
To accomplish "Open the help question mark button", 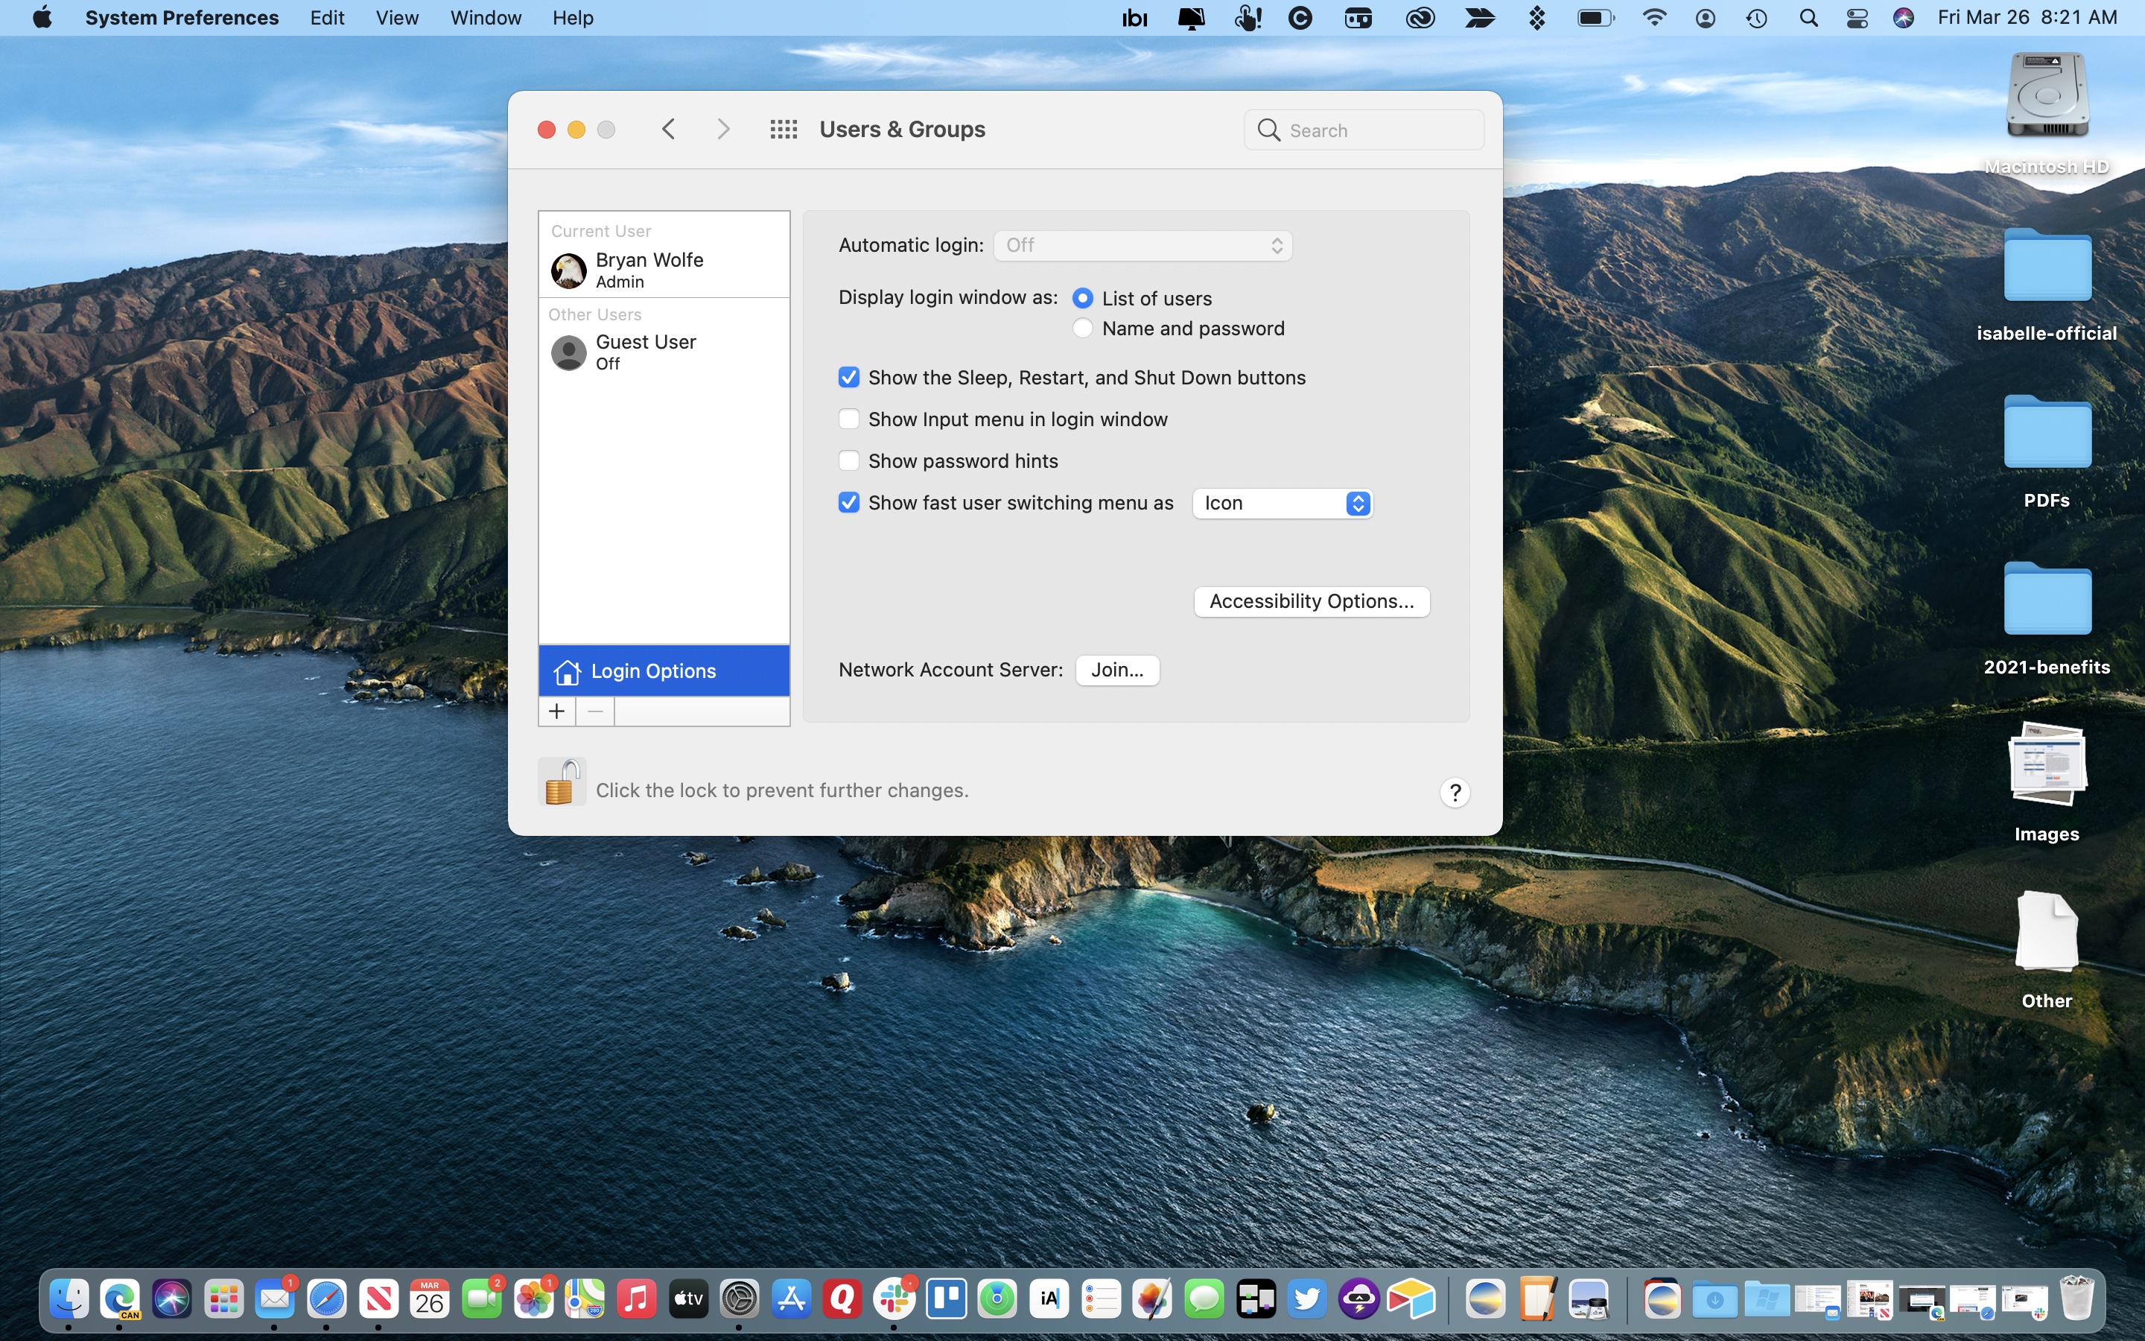I will [1455, 792].
